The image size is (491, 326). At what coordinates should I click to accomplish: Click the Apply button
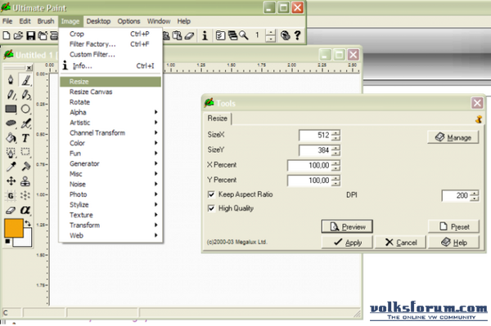[347, 242]
